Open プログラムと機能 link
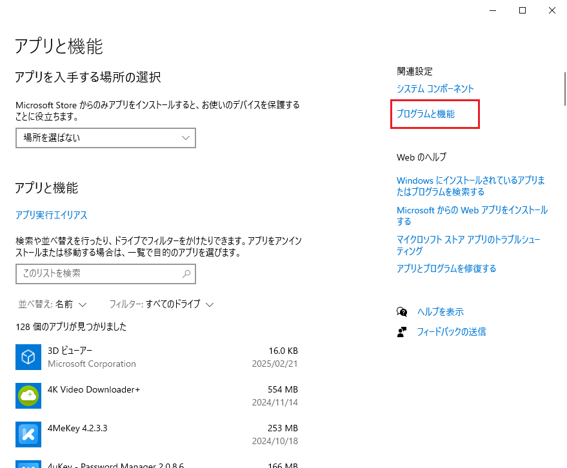This screenshot has width=567, height=468. tap(426, 114)
